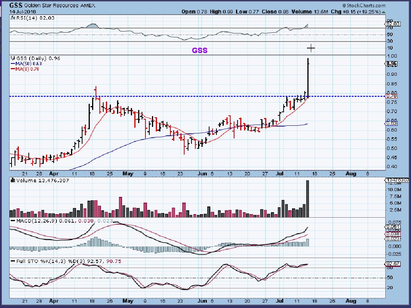Click the 10 level on RSI axis
Viewport: 411px width, 308px height.
point(390,48)
